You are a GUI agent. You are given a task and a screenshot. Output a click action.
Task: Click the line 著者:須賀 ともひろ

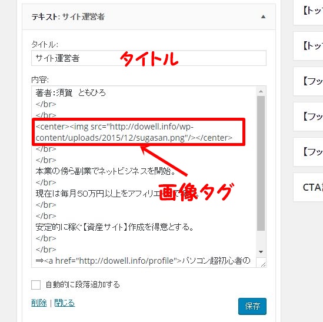(x=71, y=93)
